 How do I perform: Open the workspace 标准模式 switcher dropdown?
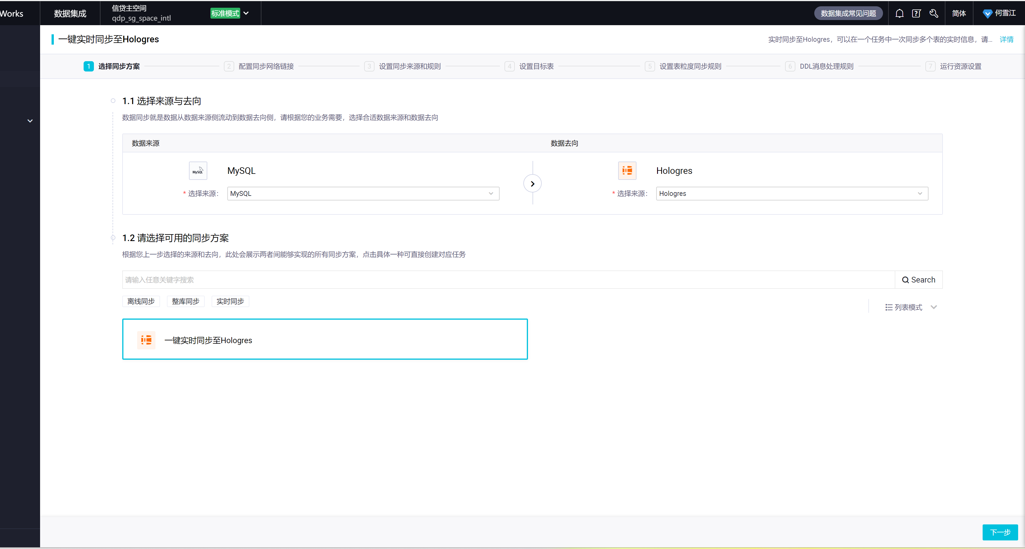point(246,13)
